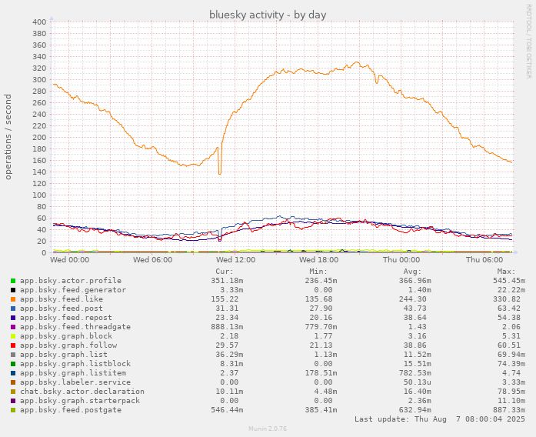Click the feed.like current value 155.22
Viewport: 536px width, 437px height.
pos(225,299)
